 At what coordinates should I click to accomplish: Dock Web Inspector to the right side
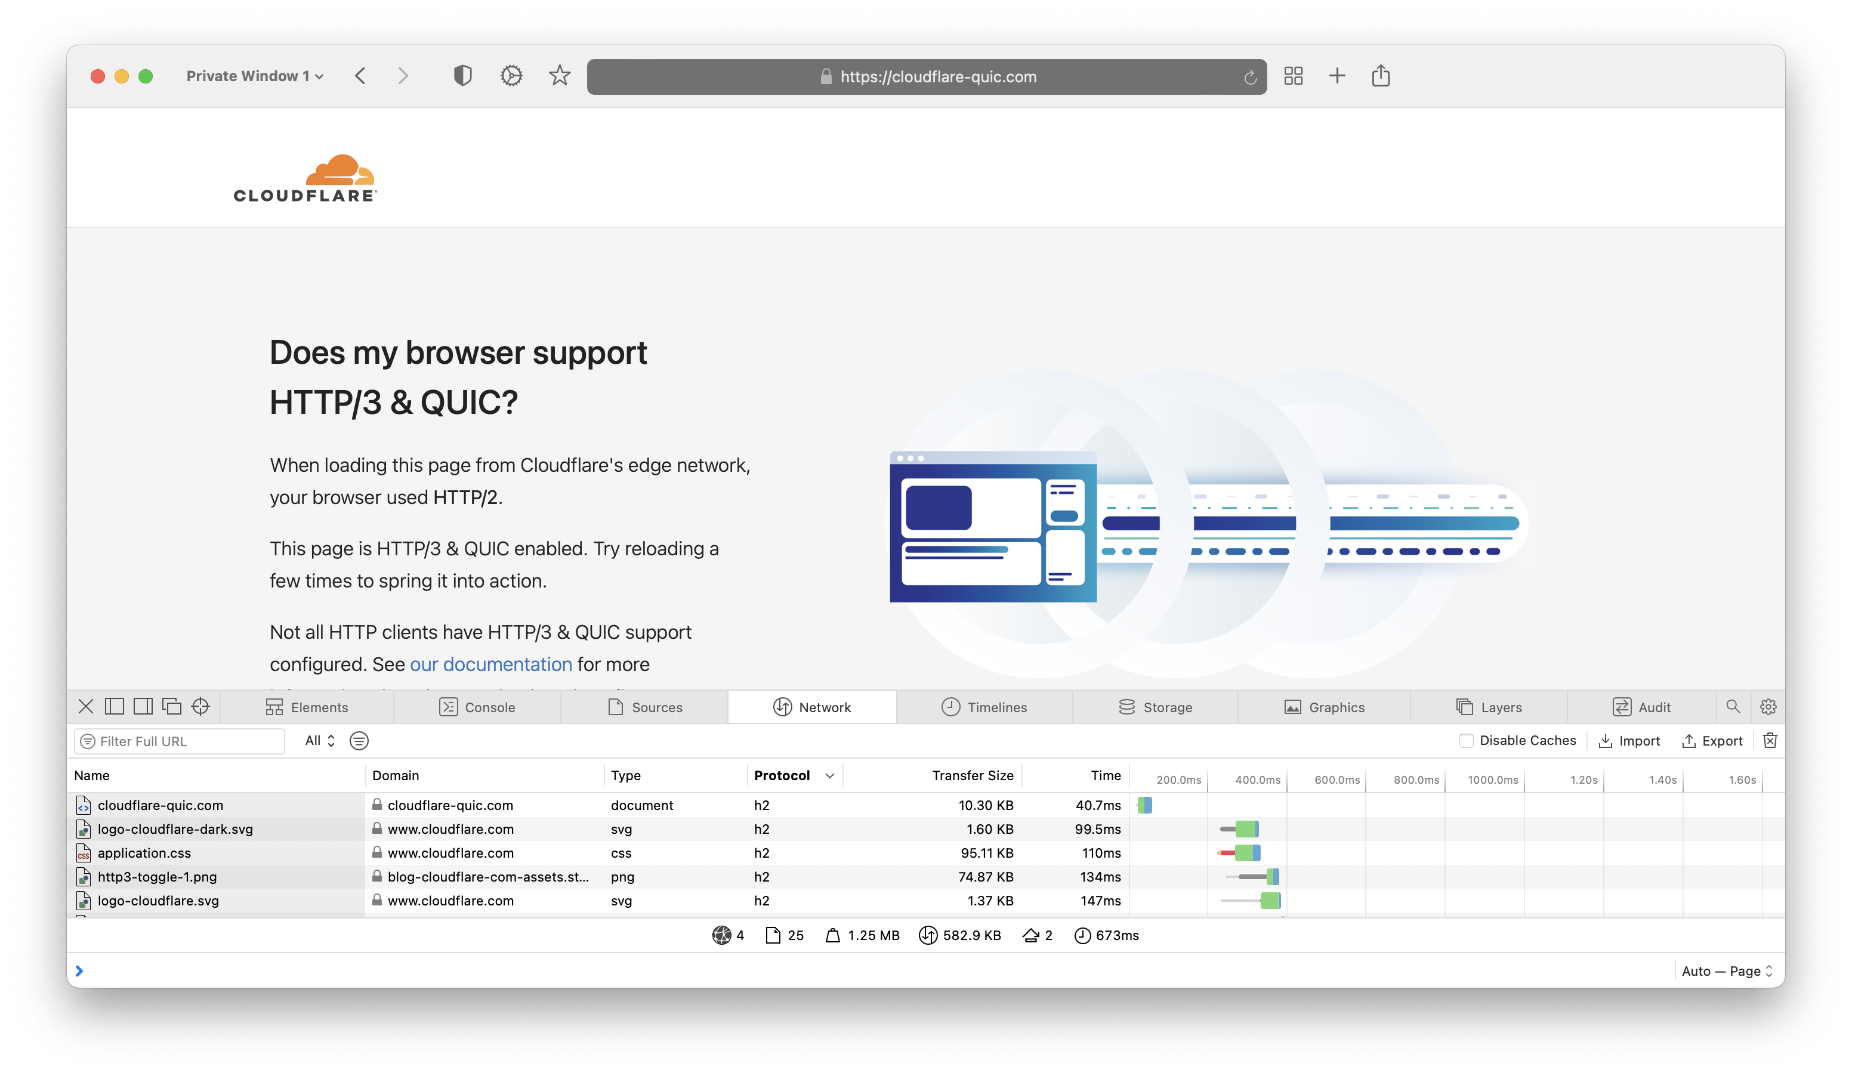144,707
